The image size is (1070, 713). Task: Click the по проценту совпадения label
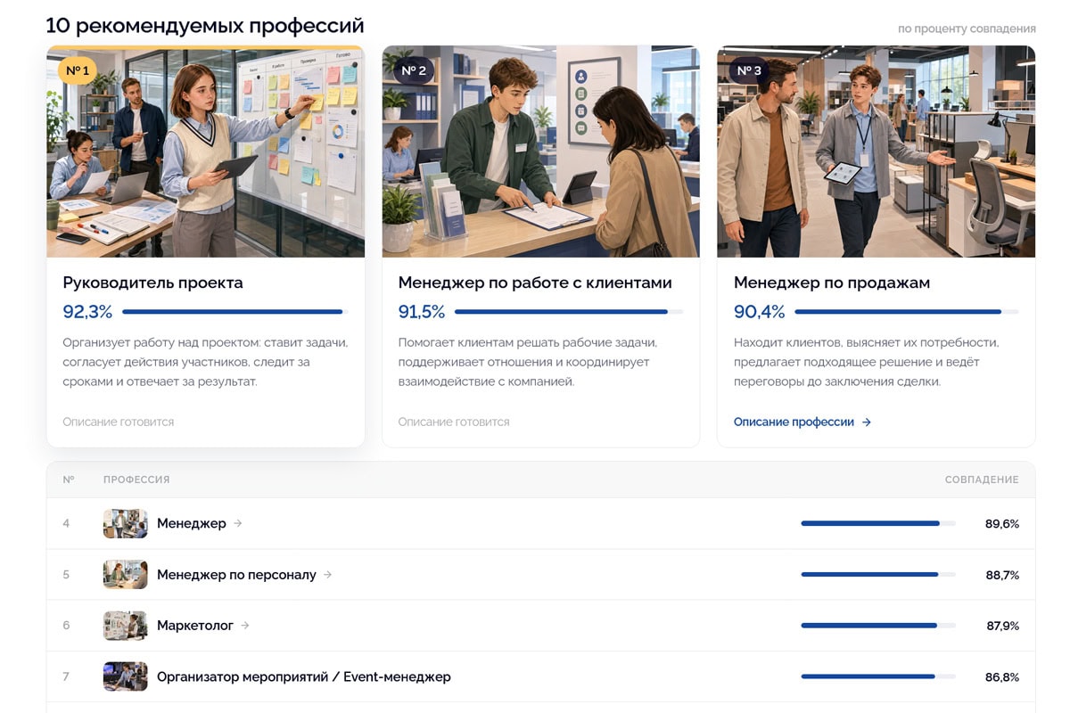967,29
